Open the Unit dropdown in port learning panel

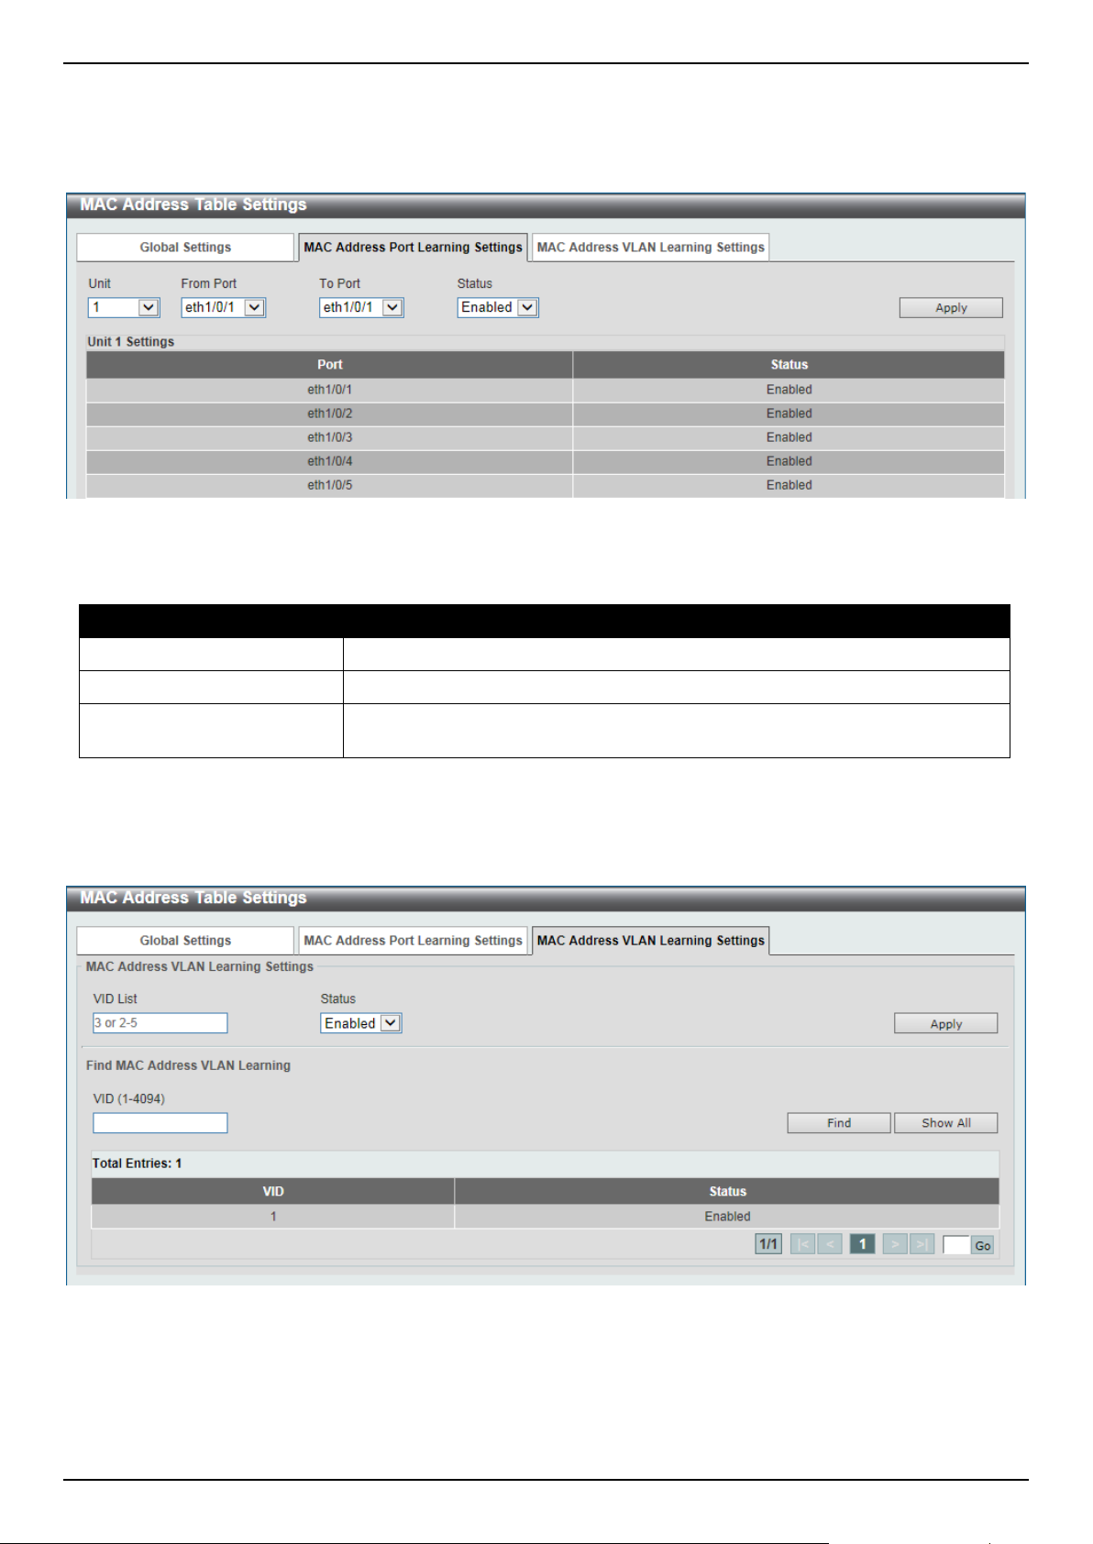pyautogui.click(x=124, y=308)
